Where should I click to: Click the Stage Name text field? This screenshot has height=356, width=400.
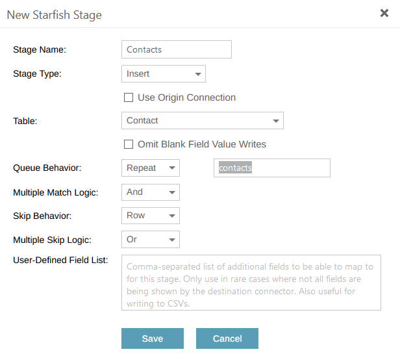click(x=176, y=49)
